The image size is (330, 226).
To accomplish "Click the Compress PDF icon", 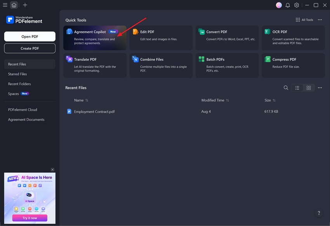I will tap(267, 59).
